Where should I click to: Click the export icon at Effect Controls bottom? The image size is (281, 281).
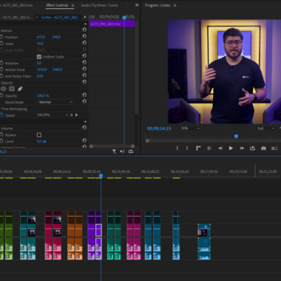click(131, 152)
